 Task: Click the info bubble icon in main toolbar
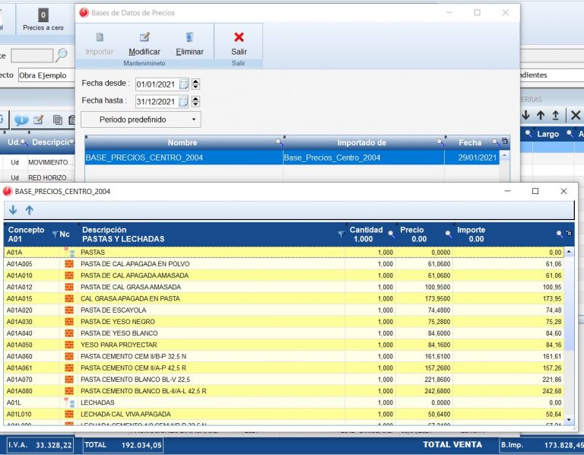[21, 120]
